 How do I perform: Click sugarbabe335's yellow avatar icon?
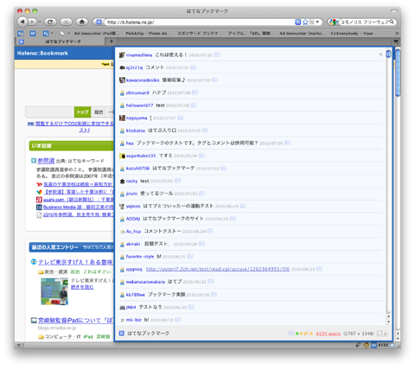pyautogui.click(x=122, y=156)
